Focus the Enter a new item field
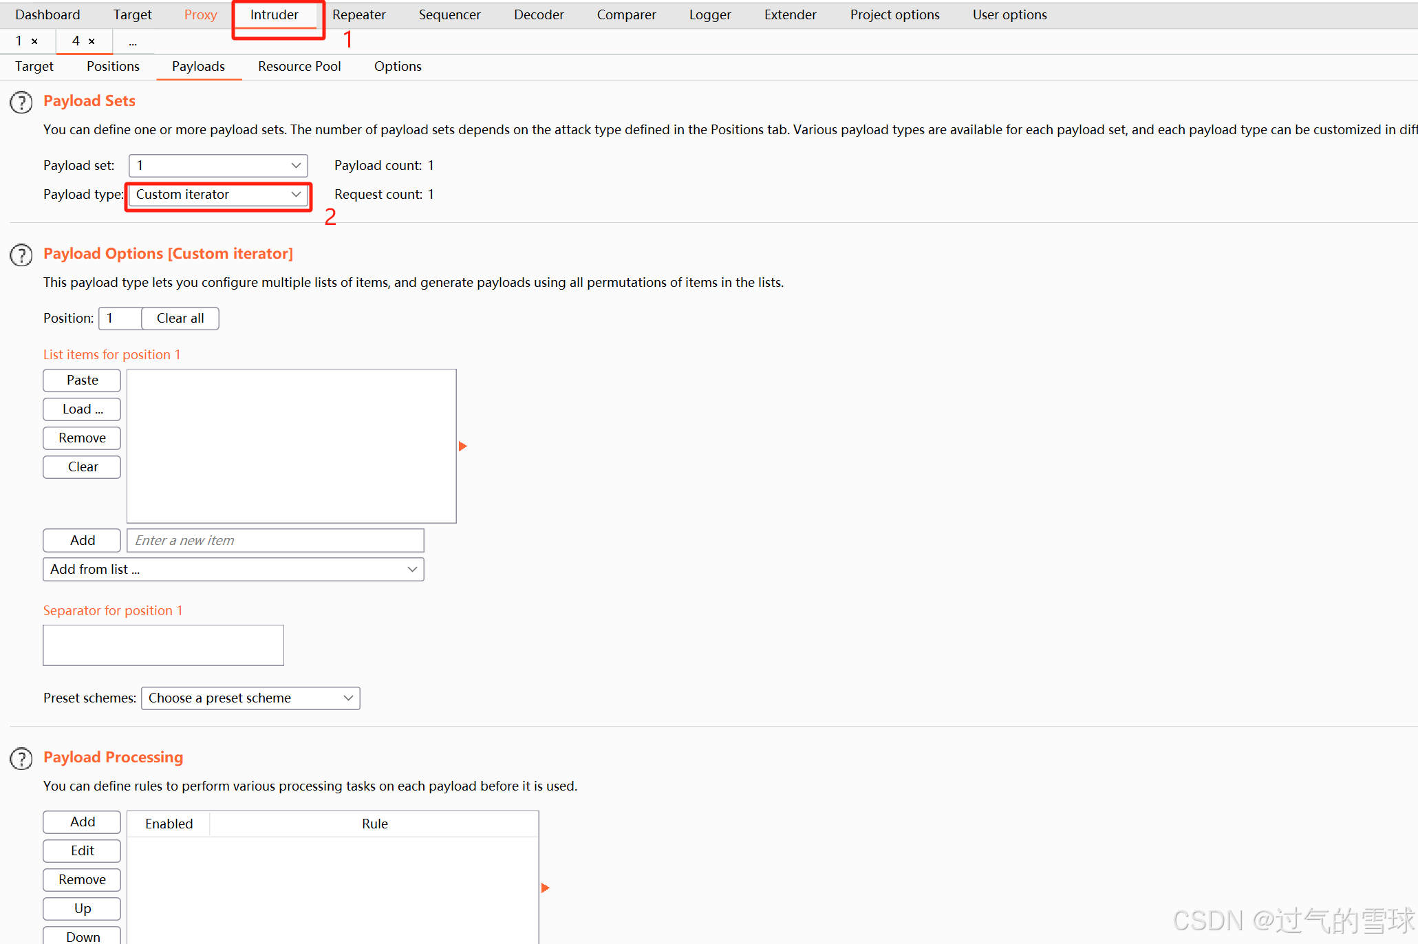 click(x=275, y=541)
